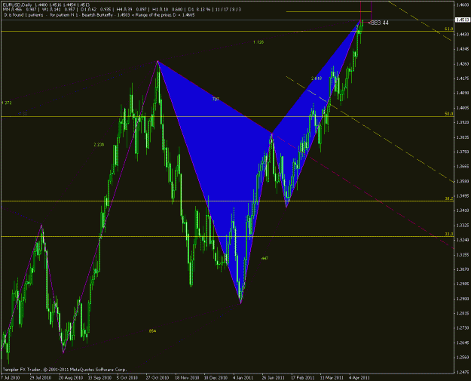This screenshot has width=471, height=381.
Task: Click the 1.2730 price scale label
Action: pos(463,328)
